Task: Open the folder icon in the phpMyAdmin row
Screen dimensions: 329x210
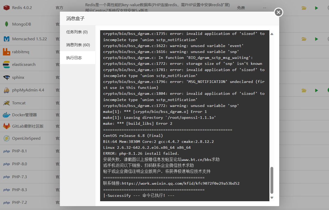Action: (304, 90)
